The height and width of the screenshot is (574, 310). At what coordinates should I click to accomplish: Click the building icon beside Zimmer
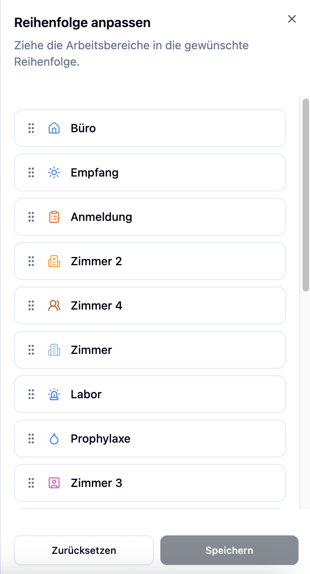(x=54, y=350)
